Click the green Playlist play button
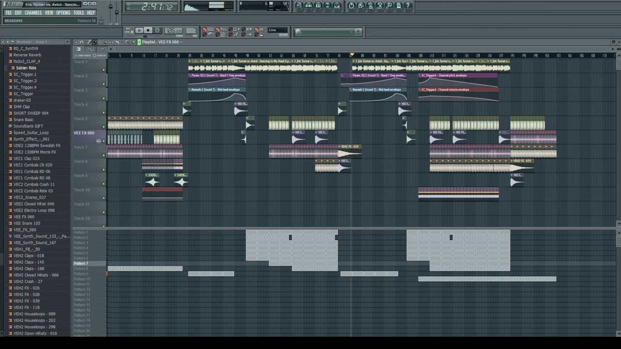 point(139,42)
